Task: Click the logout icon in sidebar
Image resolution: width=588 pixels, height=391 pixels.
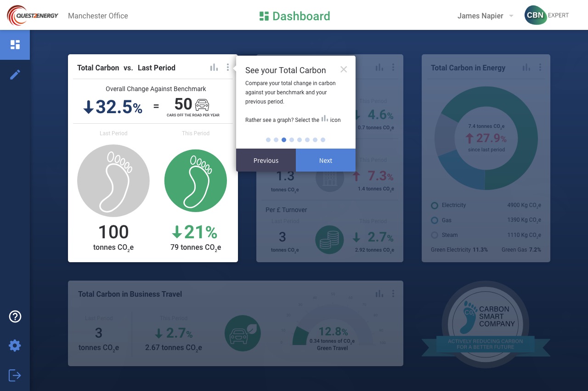Action: pyautogui.click(x=15, y=375)
